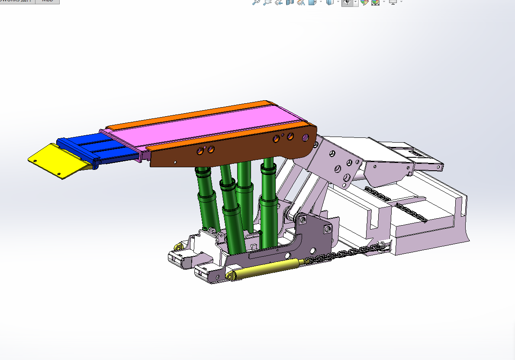Screen dimensions: 515x360
Task: Activate the Zoom to Area tool
Action: [x=267, y=2]
